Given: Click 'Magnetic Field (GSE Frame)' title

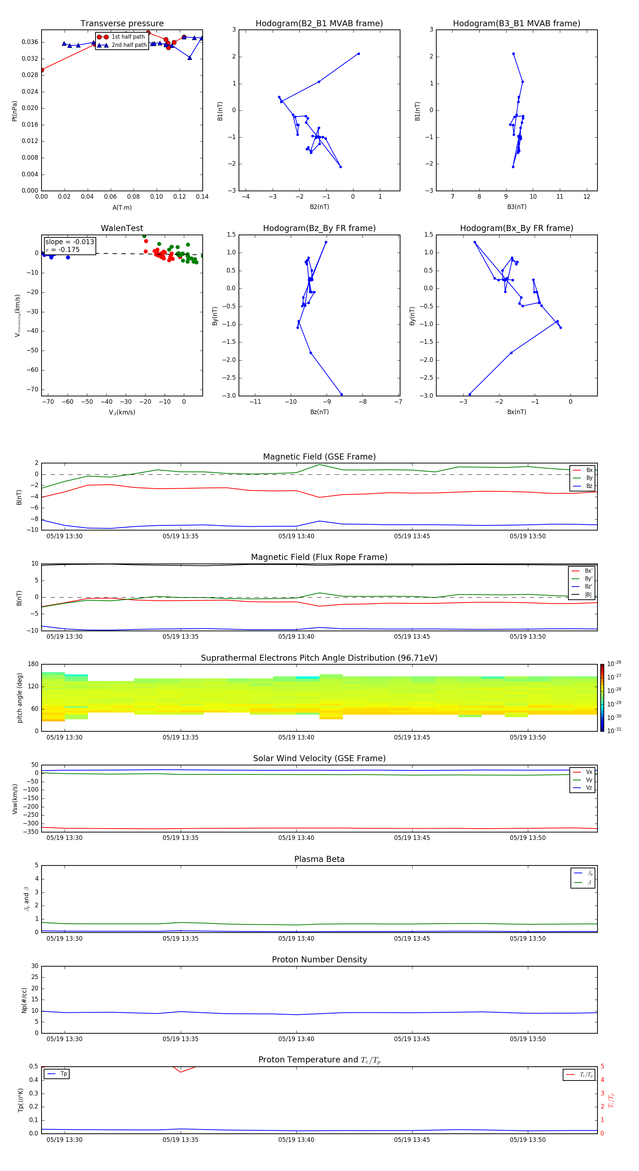Looking at the screenshot, I should coord(319,457).
